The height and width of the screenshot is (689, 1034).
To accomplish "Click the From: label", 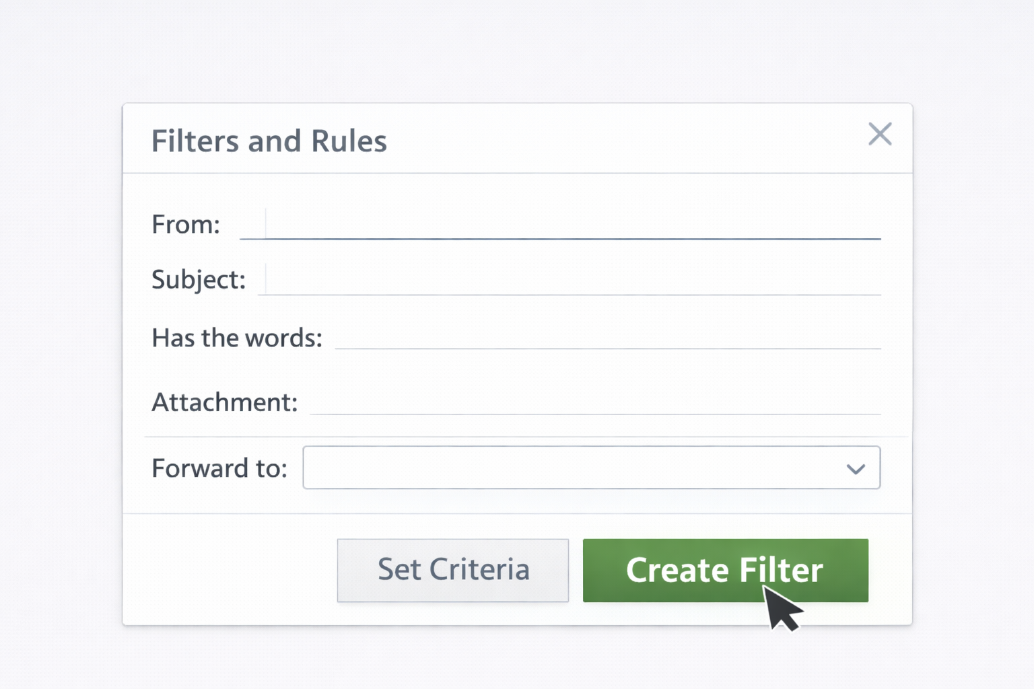I will (186, 225).
